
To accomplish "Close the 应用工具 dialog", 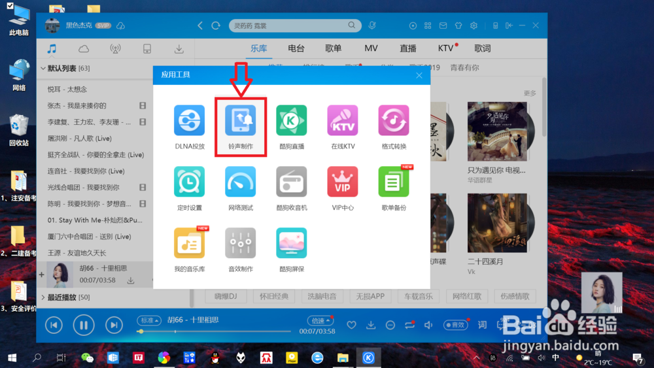I will 419,75.
